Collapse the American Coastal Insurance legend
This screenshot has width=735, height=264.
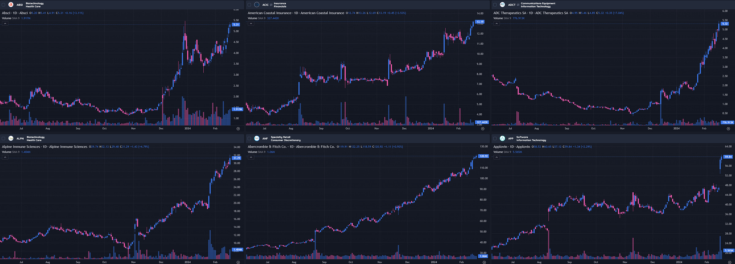coord(251,24)
